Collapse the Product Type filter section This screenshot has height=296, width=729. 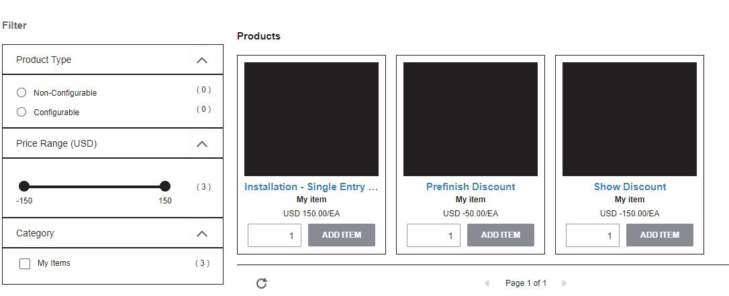(201, 60)
